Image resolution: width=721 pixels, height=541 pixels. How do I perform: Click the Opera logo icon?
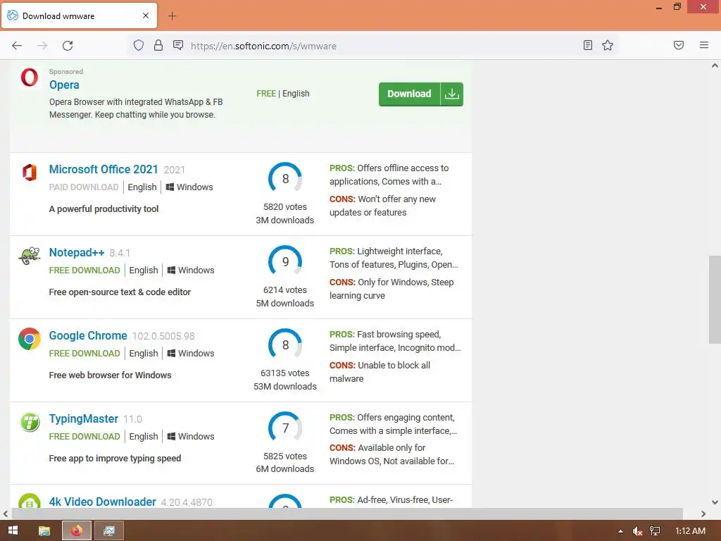(x=30, y=77)
